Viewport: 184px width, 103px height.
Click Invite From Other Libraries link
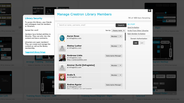pyautogui.click(x=138, y=31)
